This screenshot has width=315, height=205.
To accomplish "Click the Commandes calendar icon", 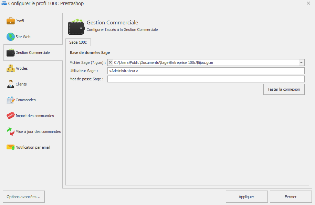I will [11, 100].
